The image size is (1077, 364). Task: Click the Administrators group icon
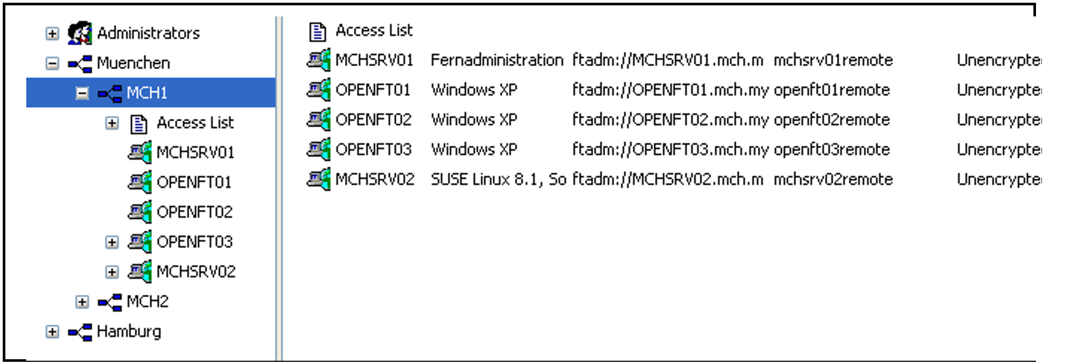coord(80,33)
